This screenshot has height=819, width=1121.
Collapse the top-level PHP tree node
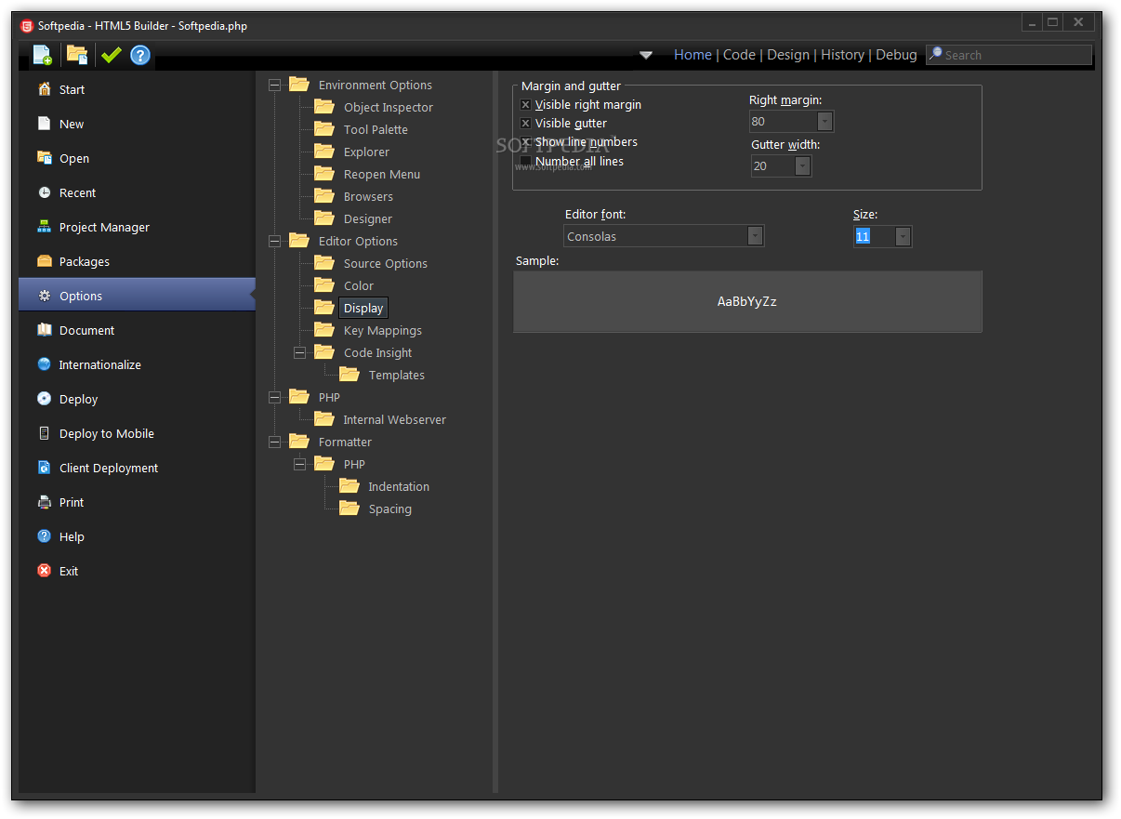[274, 397]
